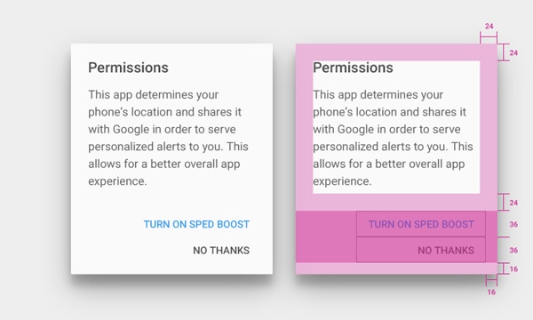Select the word Google in white dialog's body text
533x320 pixels.
[131, 130]
